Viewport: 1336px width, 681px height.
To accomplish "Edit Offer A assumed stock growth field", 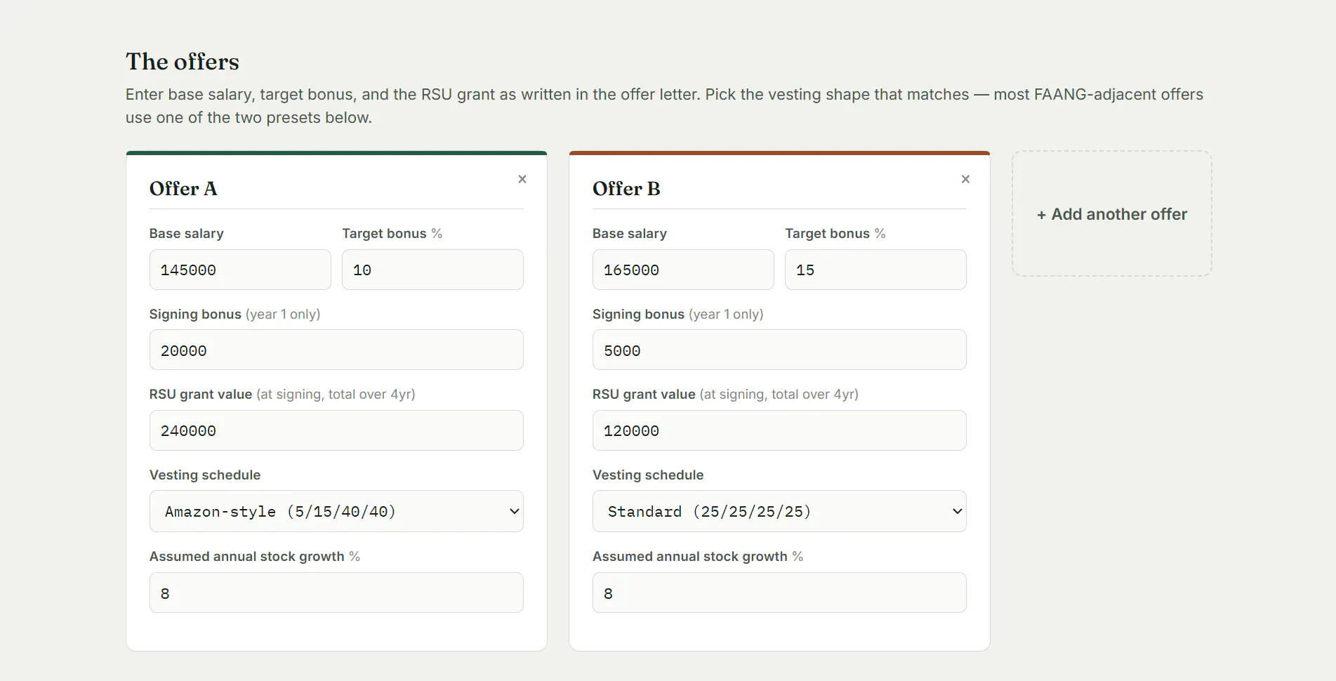I will 336,593.
